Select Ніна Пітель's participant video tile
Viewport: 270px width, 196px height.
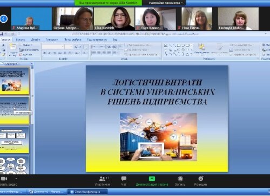[197, 19]
